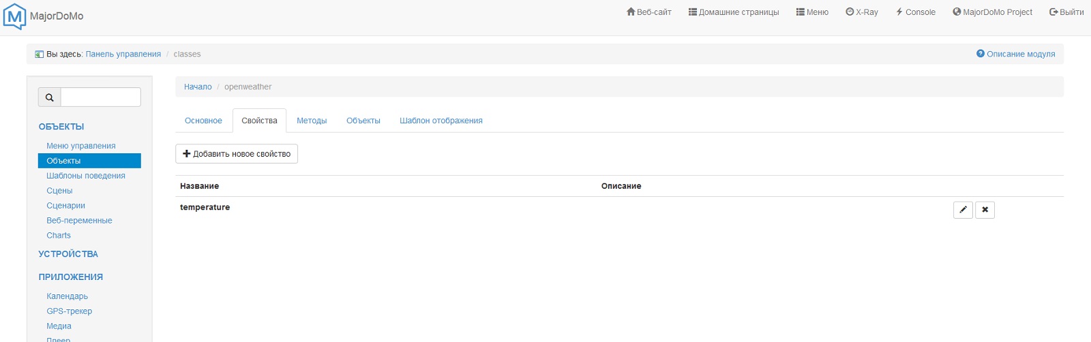
Task: Open Меню управления in the sidebar
Action: coord(81,146)
